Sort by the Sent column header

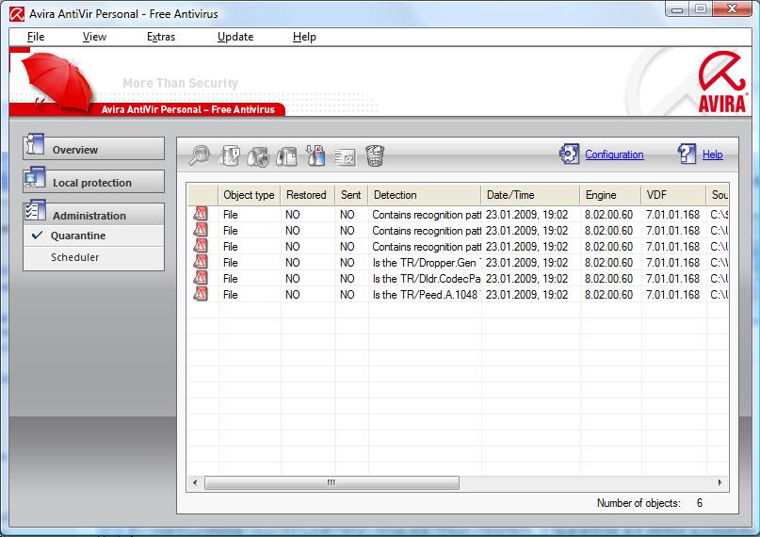351,195
